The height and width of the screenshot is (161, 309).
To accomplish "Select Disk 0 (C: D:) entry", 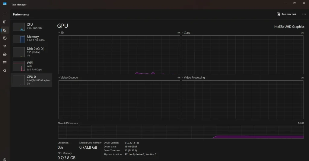I will tap(31, 52).
